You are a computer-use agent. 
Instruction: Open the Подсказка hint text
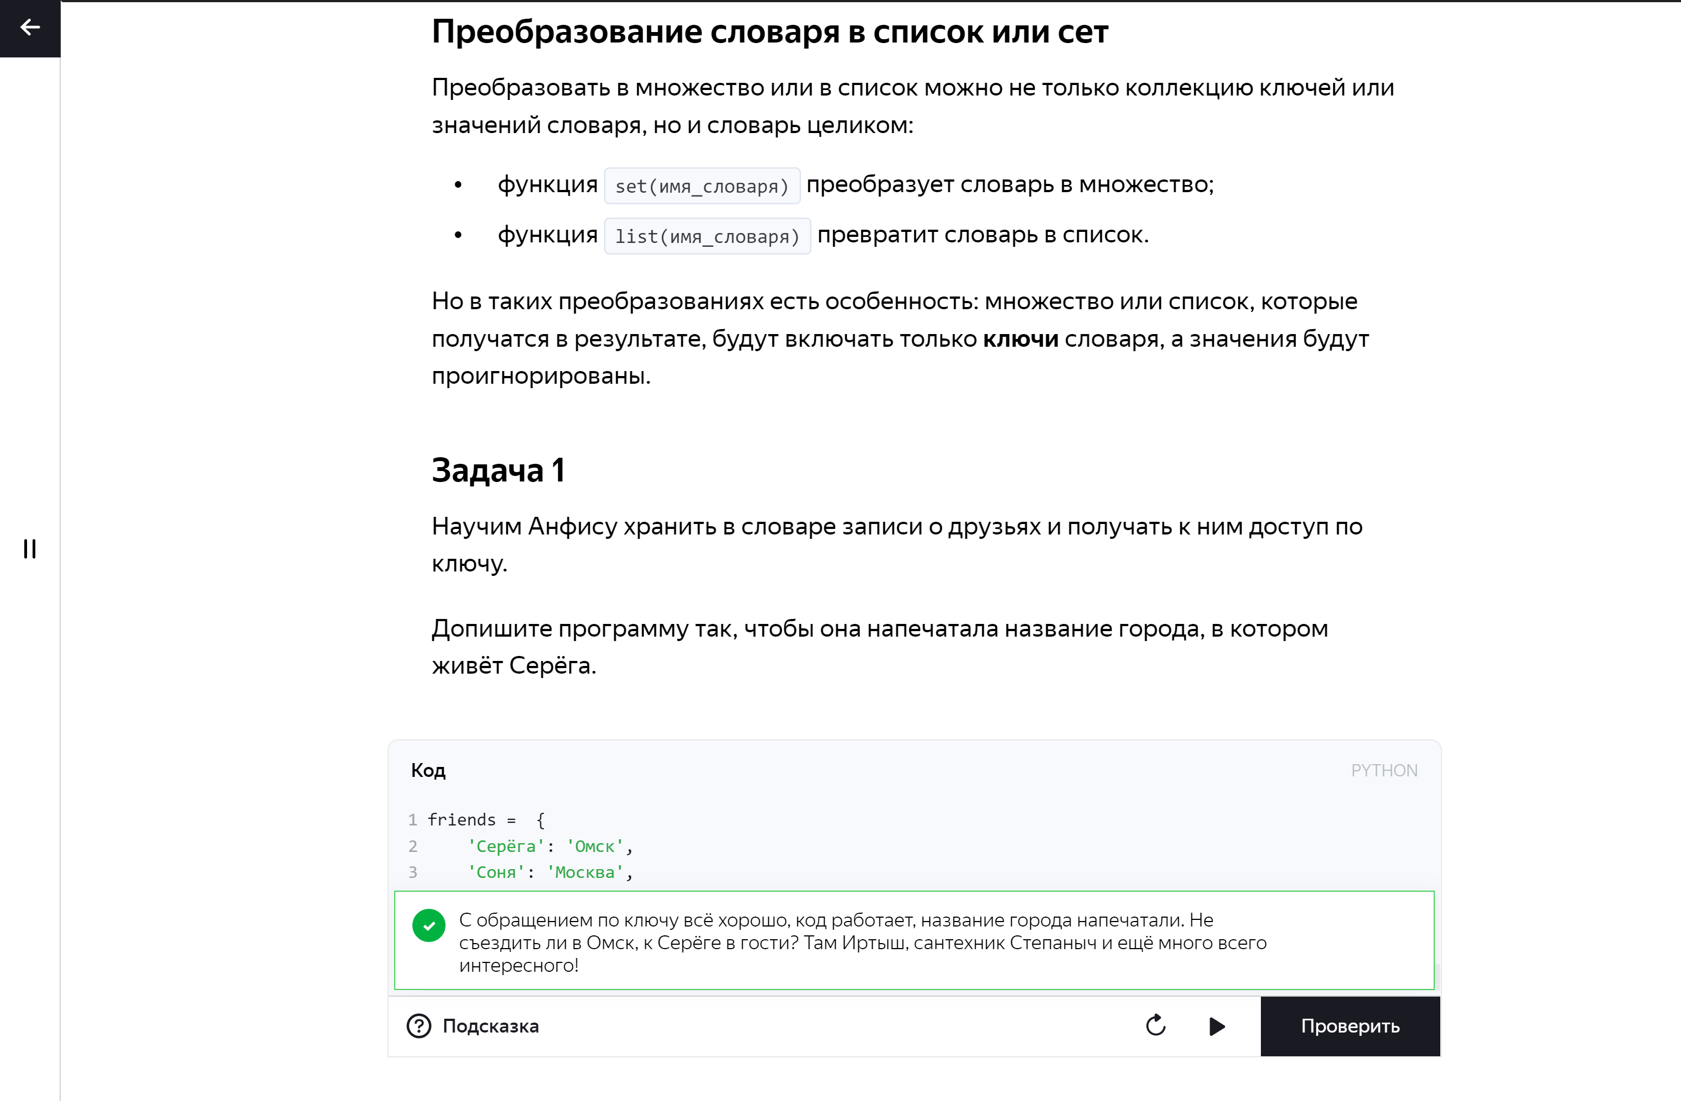click(490, 1026)
